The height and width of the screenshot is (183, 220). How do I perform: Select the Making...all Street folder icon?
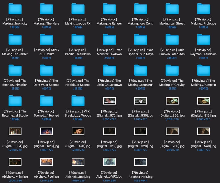(172, 9)
